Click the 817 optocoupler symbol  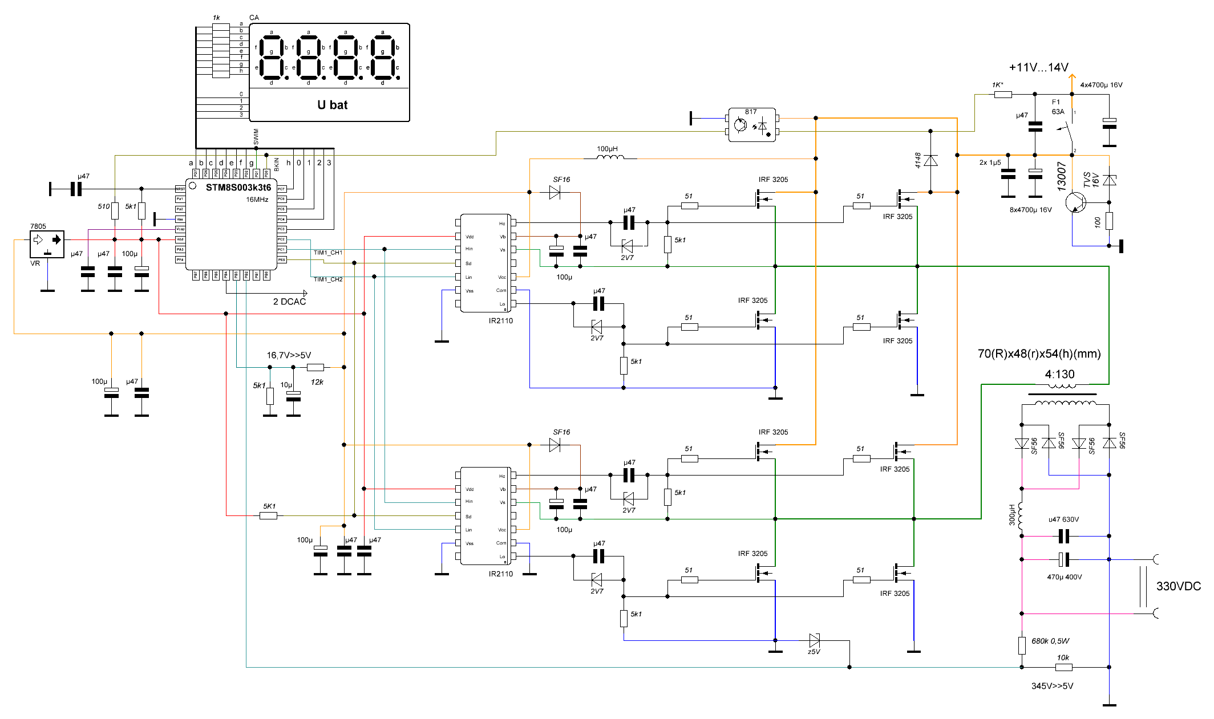[x=752, y=125]
